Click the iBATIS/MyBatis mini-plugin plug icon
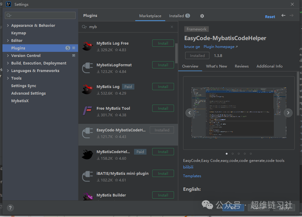The width and height of the screenshot is (302, 217). [87, 176]
